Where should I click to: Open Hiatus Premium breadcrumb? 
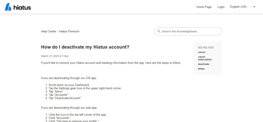(69, 31)
